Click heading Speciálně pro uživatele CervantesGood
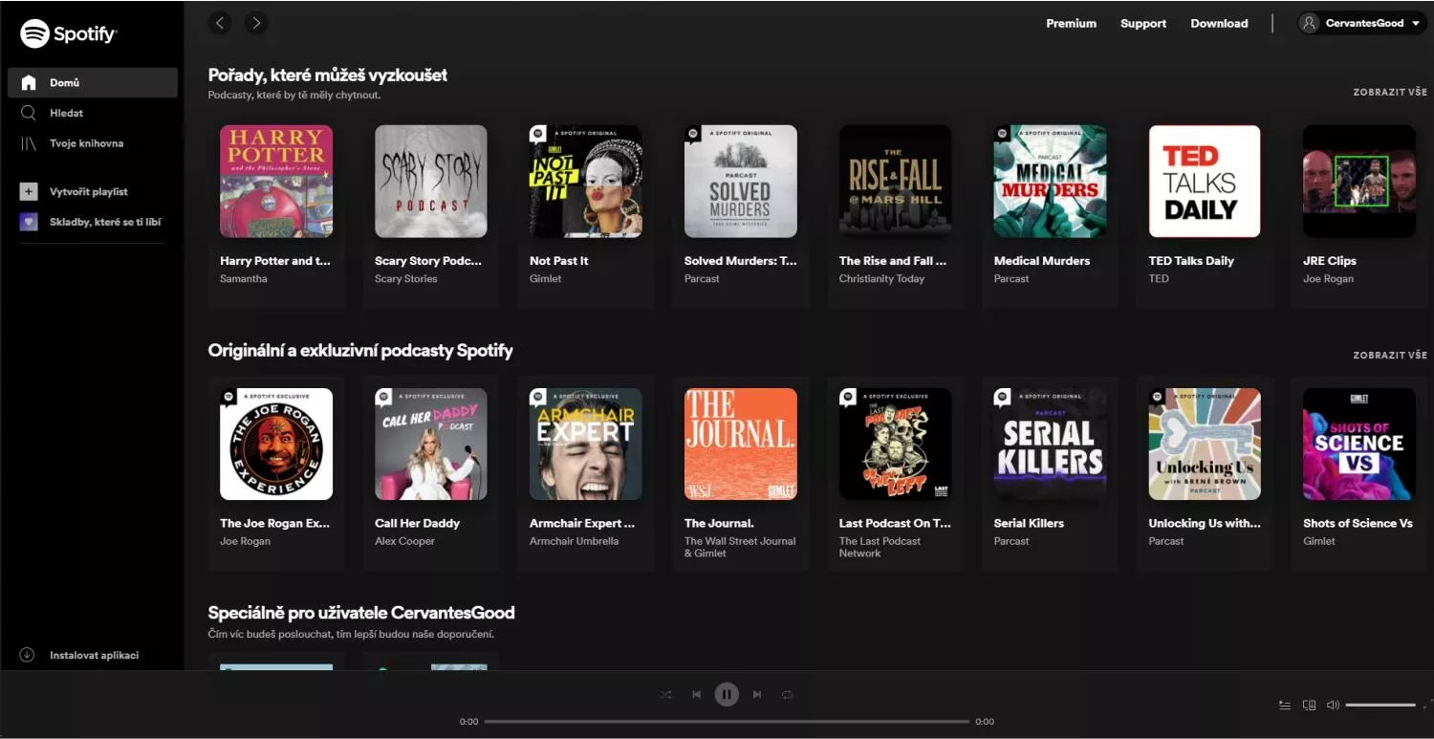 (x=361, y=613)
